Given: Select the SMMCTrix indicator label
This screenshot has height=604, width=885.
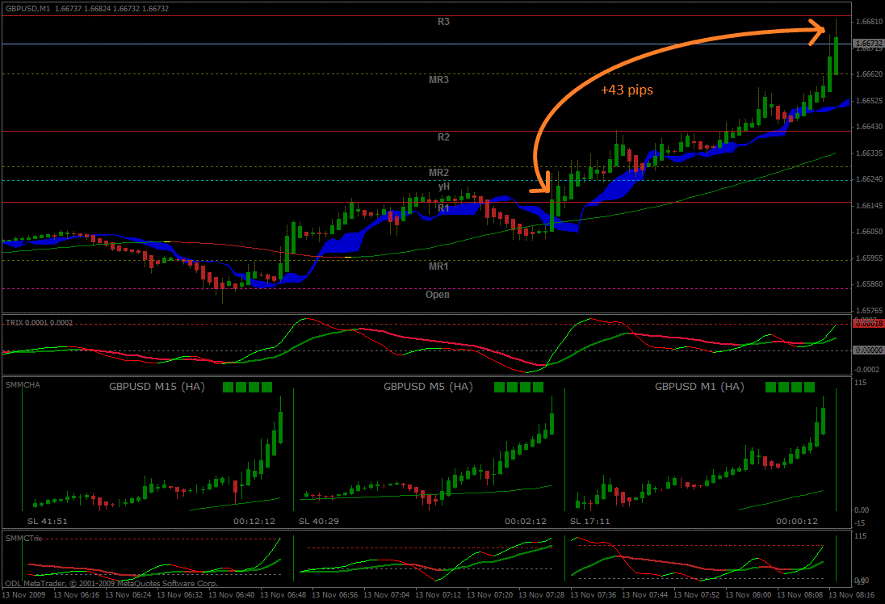Looking at the screenshot, I should click(x=23, y=539).
